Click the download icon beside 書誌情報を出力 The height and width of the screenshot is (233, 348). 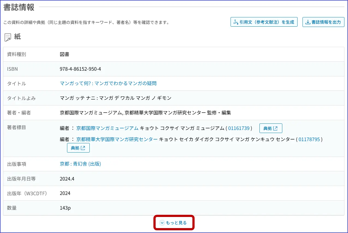click(308, 22)
